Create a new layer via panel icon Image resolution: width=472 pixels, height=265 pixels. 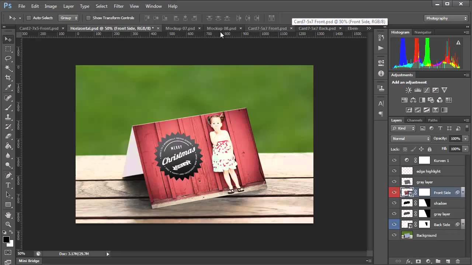(448, 261)
